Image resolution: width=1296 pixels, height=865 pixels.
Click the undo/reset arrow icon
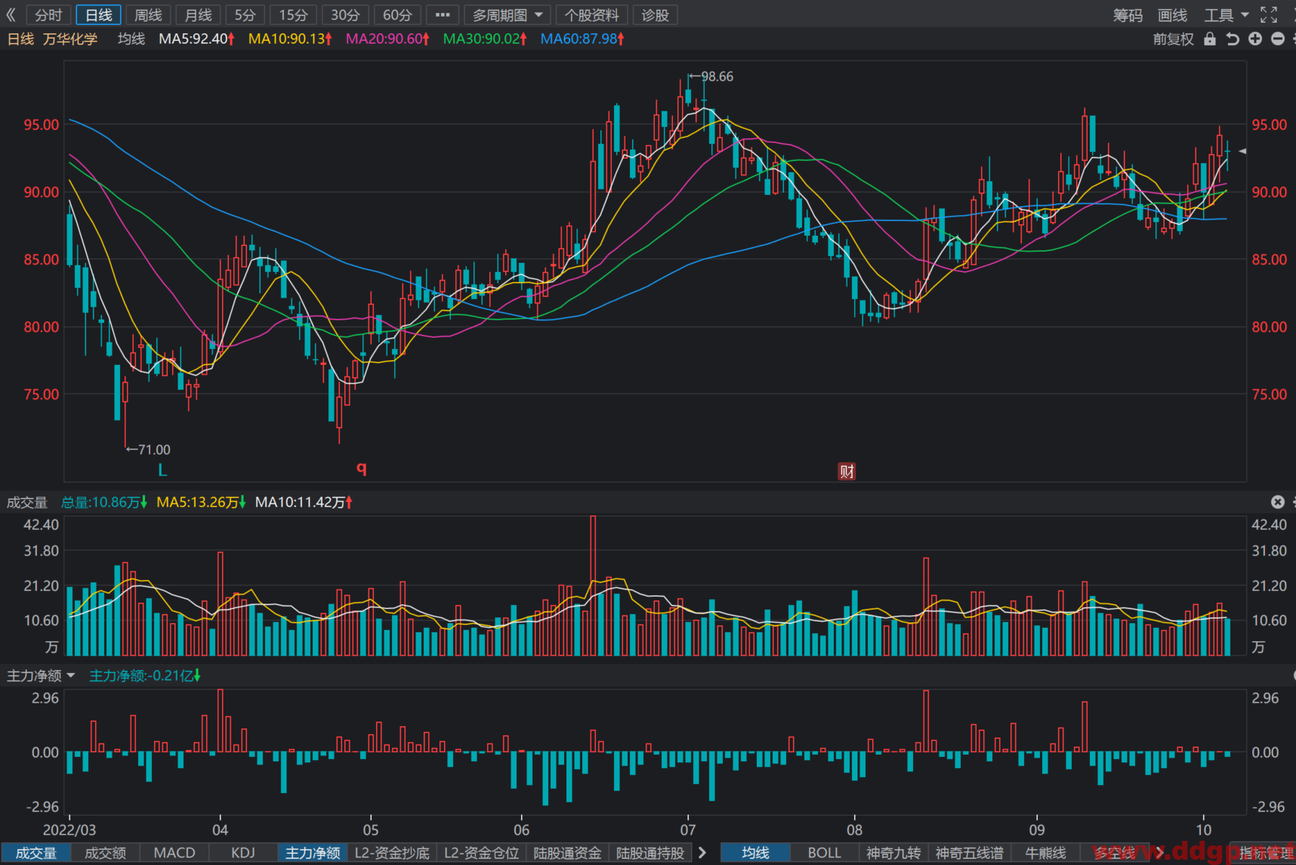(x=1233, y=39)
